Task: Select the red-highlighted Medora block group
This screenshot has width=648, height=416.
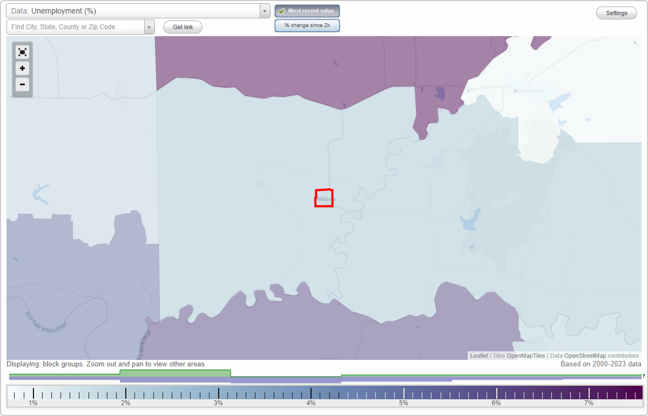Action: 324,199
